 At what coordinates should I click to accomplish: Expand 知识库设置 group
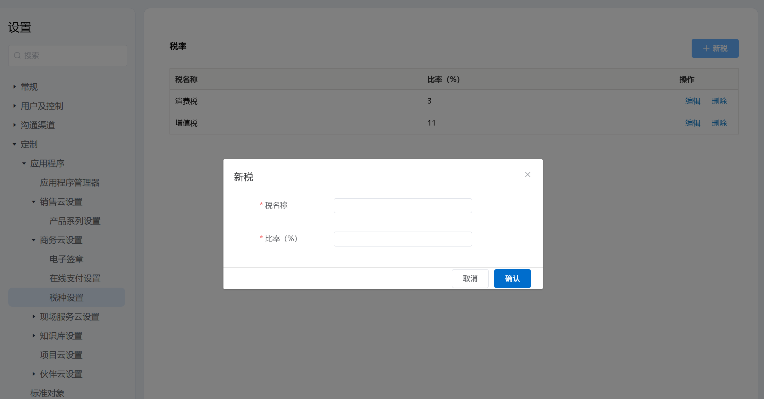tap(34, 336)
